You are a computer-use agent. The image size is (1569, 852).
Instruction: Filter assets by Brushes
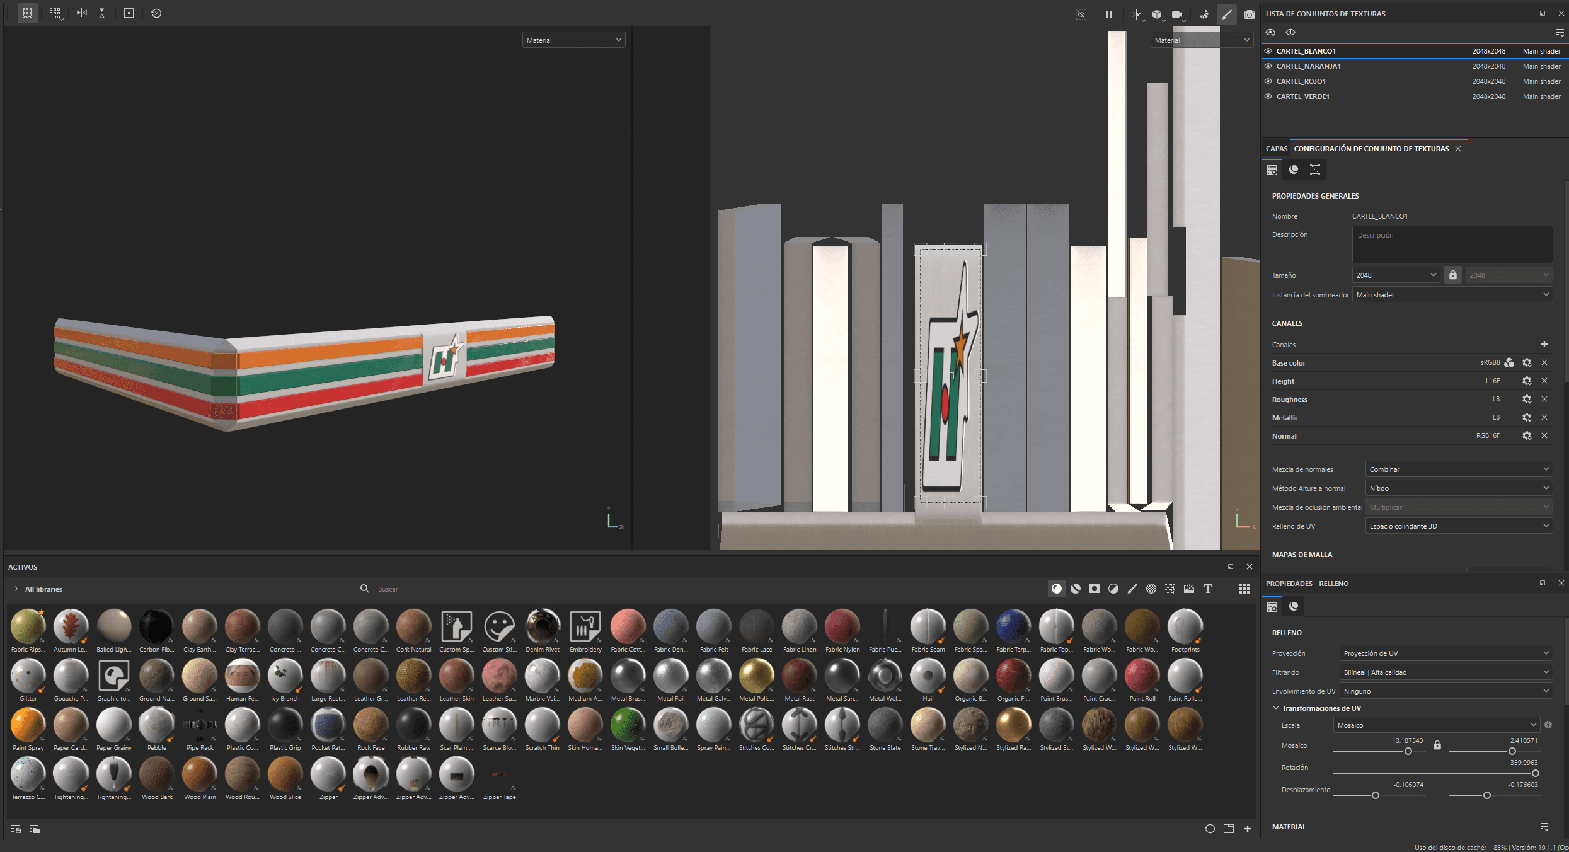click(1132, 589)
